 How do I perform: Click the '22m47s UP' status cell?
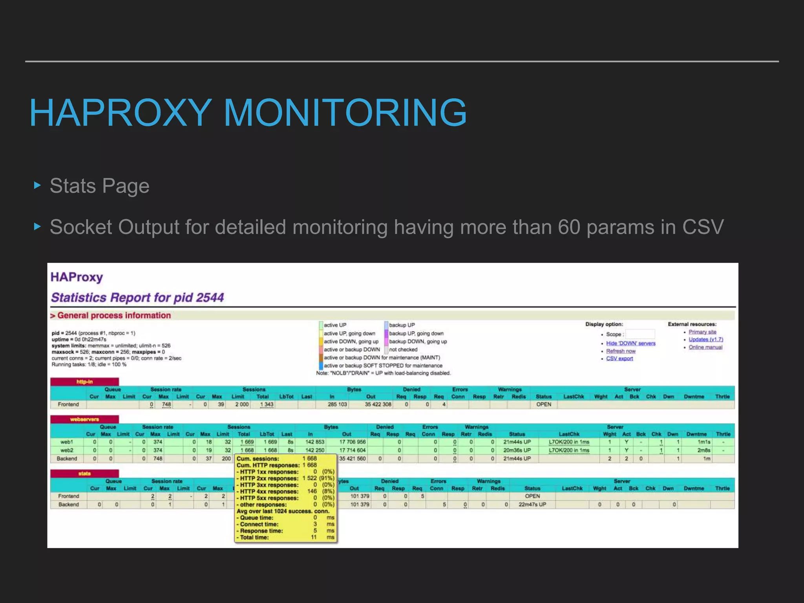point(532,504)
